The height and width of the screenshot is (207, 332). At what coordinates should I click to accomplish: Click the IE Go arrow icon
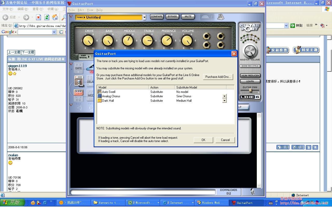pos(293,25)
